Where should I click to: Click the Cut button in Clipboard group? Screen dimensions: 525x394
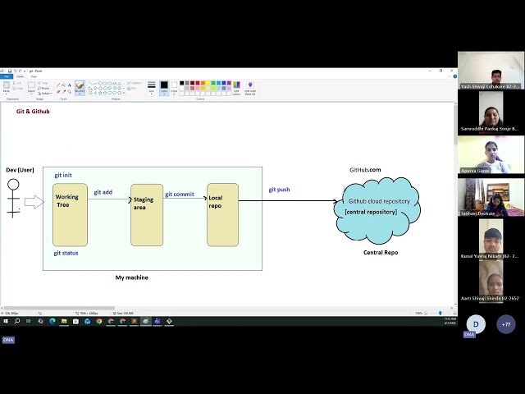[x=17, y=83]
